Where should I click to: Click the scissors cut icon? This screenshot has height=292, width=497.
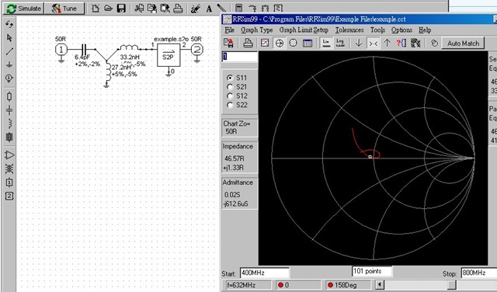coord(139,9)
